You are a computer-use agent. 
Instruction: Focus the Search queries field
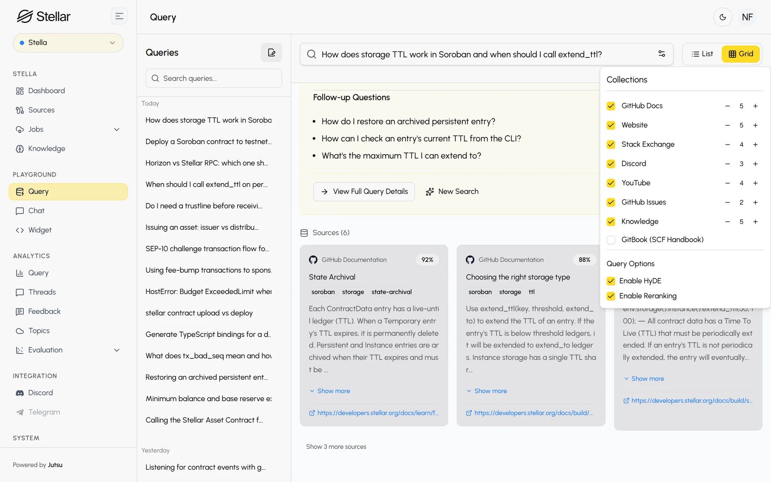214,78
